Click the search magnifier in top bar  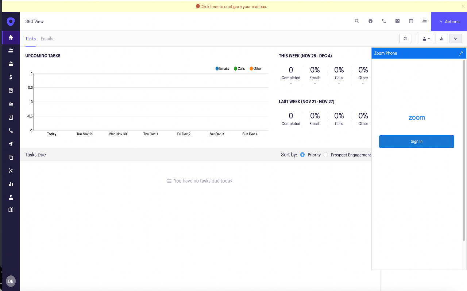pyautogui.click(x=357, y=21)
